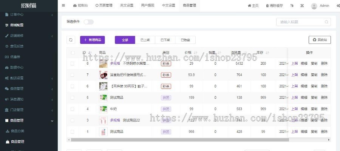
Task: Expand the 店铺装修 sidebar menu chevron
Action: [x=52, y=36]
